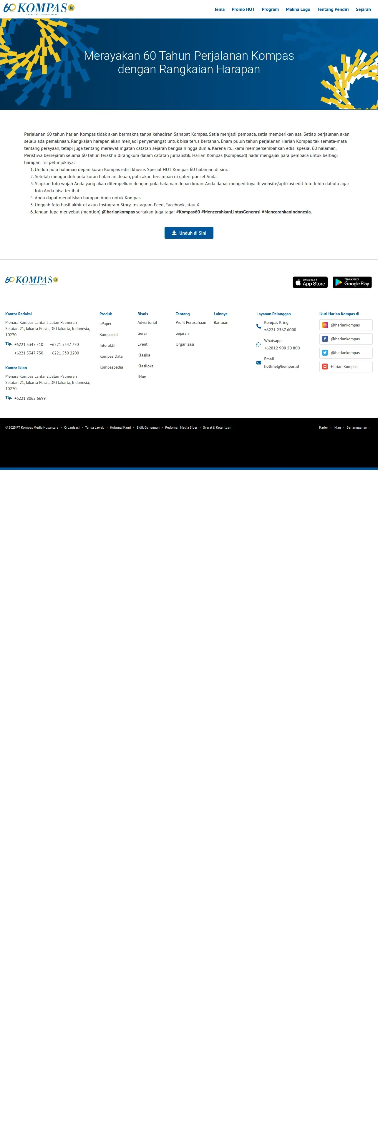Click the +62812 900 50 800 Whatsapp number

click(x=282, y=348)
